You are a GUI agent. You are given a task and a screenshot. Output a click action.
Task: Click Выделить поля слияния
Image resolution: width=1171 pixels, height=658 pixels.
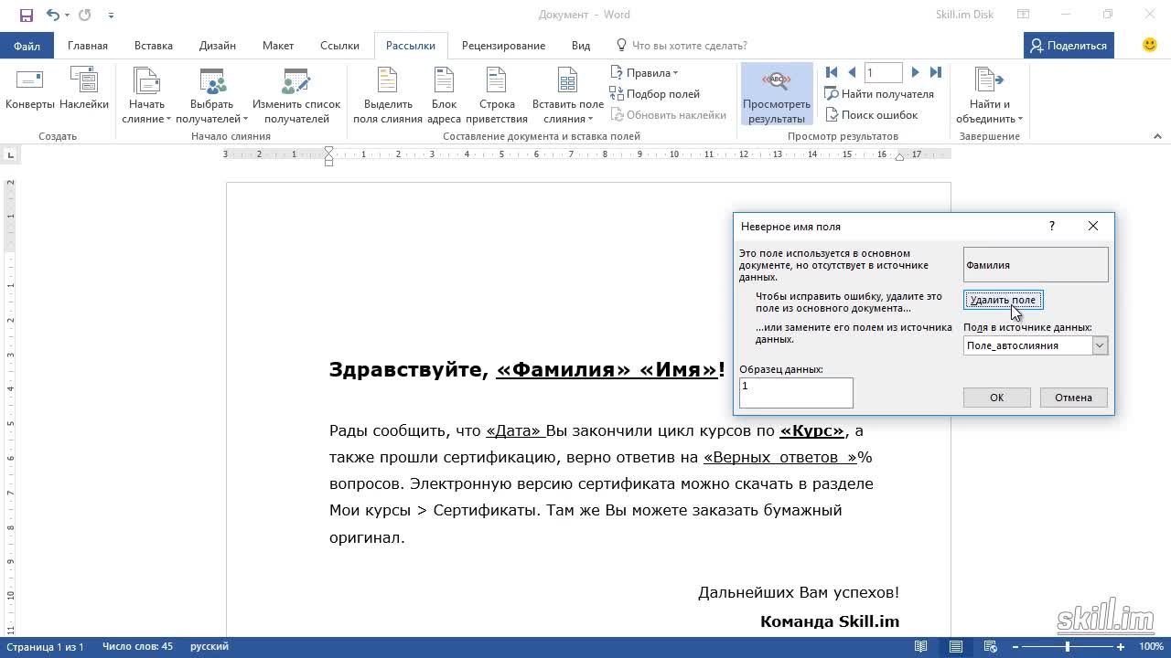click(x=388, y=95)
